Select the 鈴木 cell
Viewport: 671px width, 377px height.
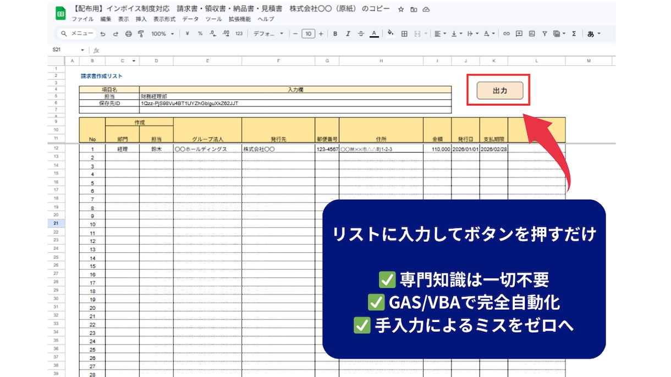156,149
